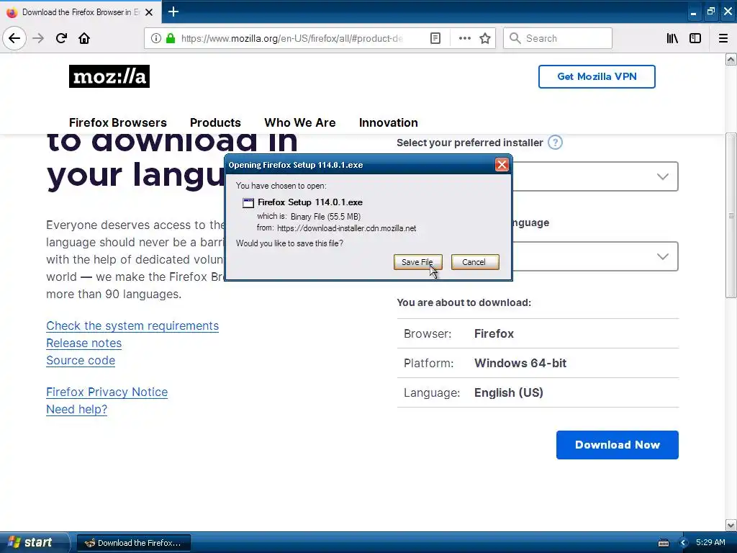Open the preferred installer dropdown

click(595, 176)
